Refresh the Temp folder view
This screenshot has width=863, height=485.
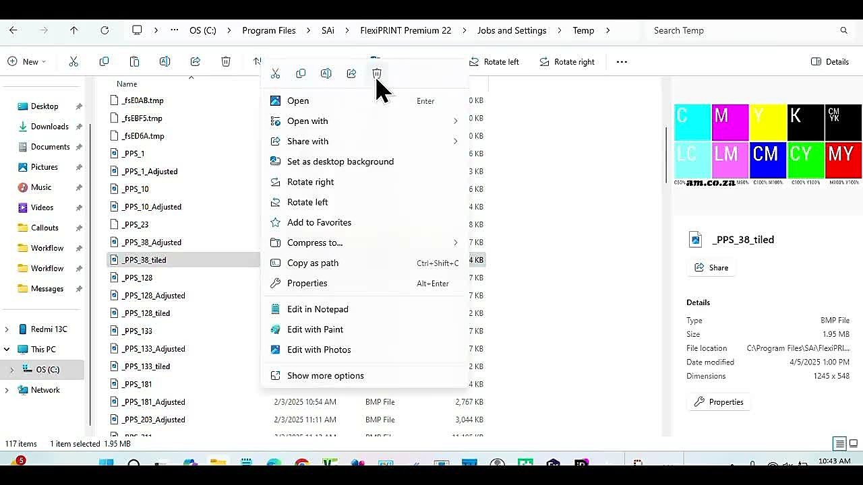click(x=105, y=30)
